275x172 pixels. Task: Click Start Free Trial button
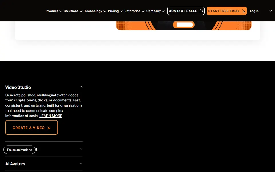[227, 11]
